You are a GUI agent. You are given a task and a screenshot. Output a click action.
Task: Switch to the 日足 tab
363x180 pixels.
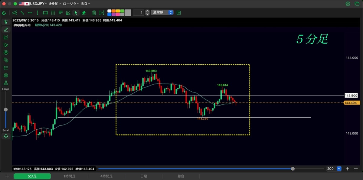(144, 176)
